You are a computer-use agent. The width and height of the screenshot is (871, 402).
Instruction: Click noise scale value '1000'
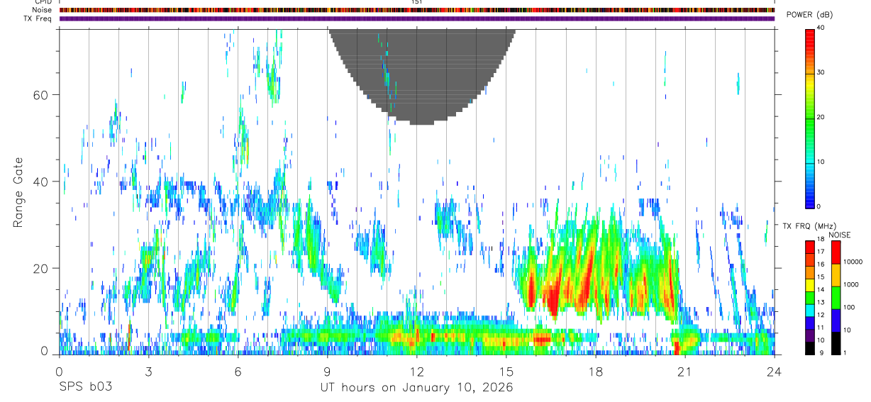[853, 286]
